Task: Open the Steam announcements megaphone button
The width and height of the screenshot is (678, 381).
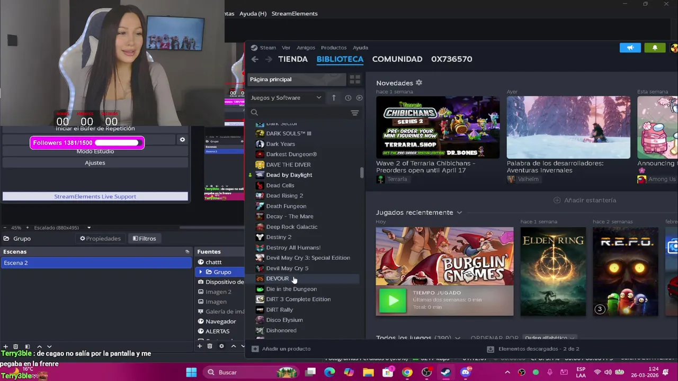Action: pyautogui.click(x=630, y=48)
